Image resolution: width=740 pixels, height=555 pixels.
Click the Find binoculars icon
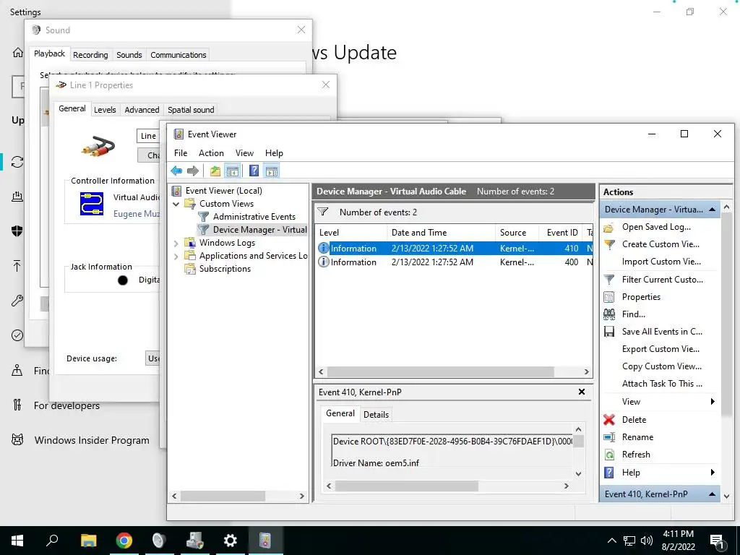click(608, 314)
